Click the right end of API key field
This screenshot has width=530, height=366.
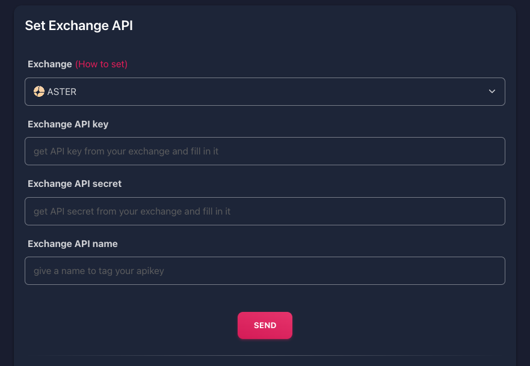coord(490,151)
